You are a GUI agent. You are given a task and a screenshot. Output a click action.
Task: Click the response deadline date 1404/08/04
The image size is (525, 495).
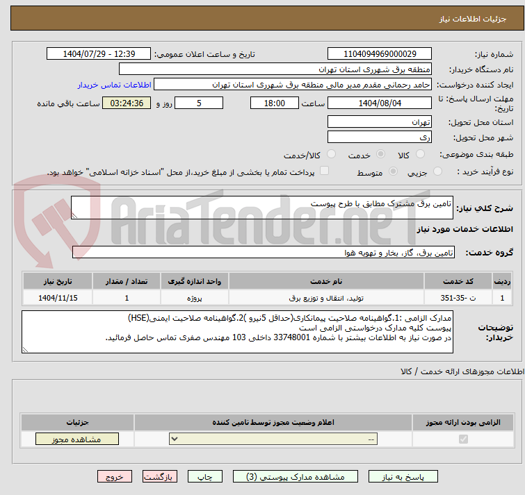[380, 103]
